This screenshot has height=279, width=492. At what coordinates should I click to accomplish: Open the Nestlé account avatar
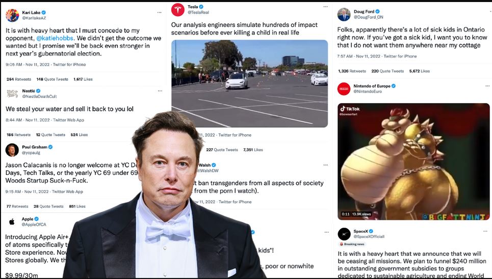(x=12, y=94)
